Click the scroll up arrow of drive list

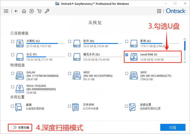point(185,39)
